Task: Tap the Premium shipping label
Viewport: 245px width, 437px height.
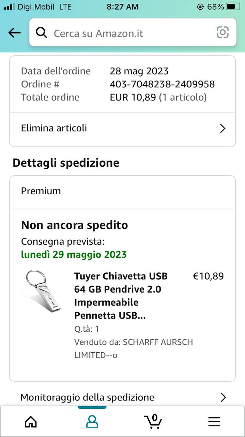Action: [x=41, y=191]
